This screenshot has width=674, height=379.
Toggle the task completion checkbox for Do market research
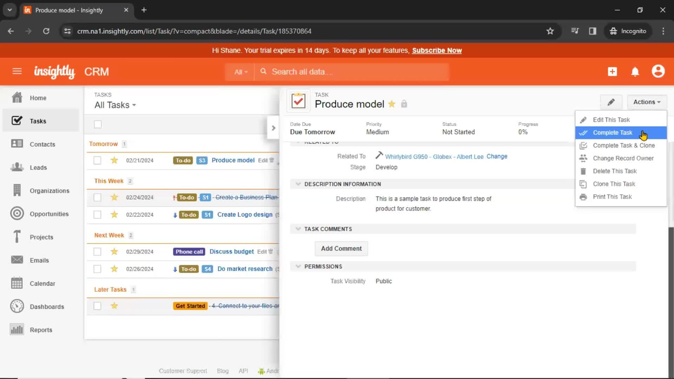click(x=98, y=269)
